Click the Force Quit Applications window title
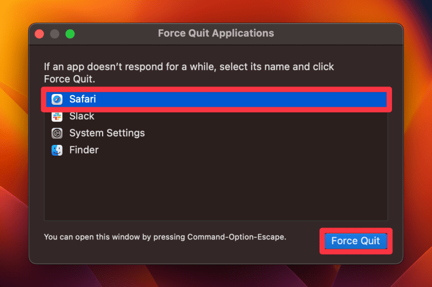 pos(215,34)
